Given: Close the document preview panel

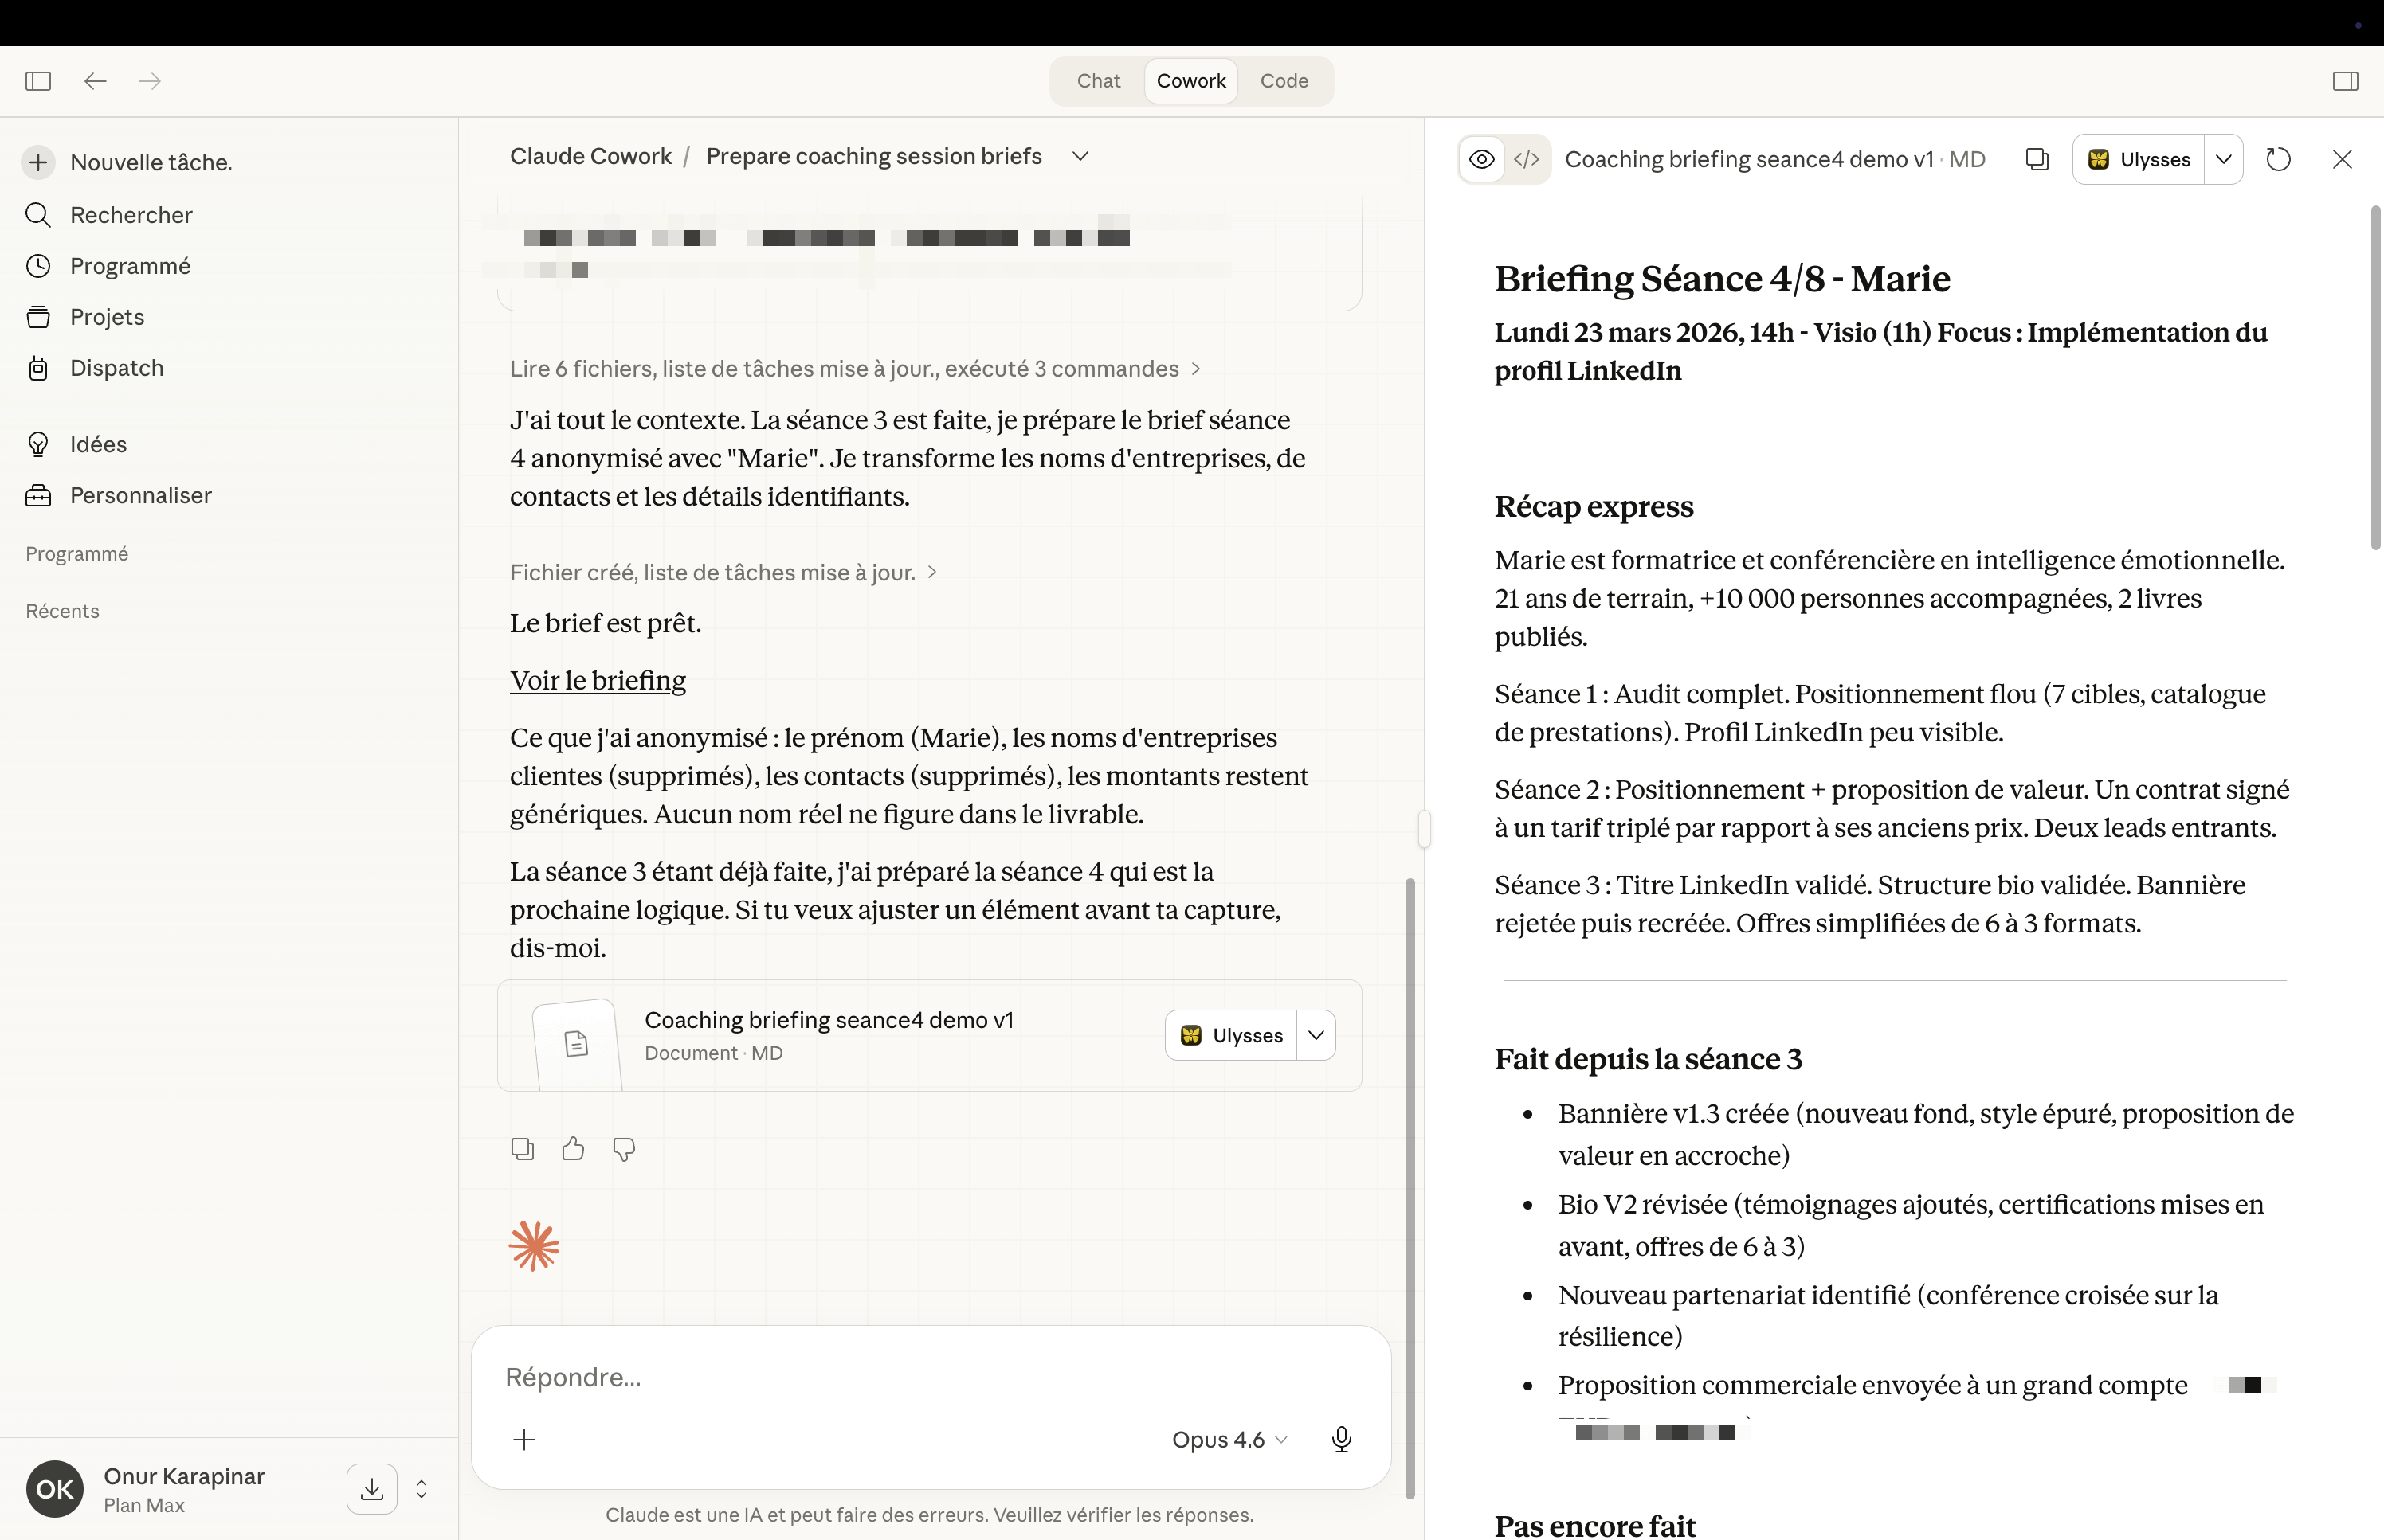Looking at the screenshot, I should tap(2342, 160).
